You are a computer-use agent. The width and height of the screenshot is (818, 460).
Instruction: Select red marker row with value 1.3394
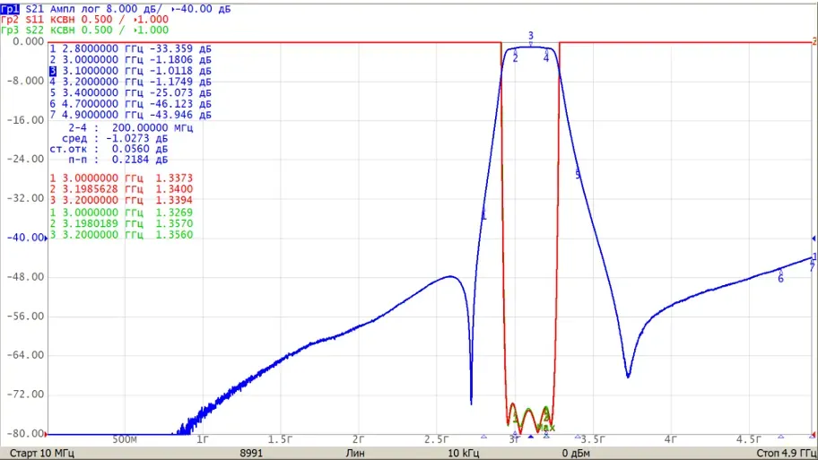pos(121,200)
